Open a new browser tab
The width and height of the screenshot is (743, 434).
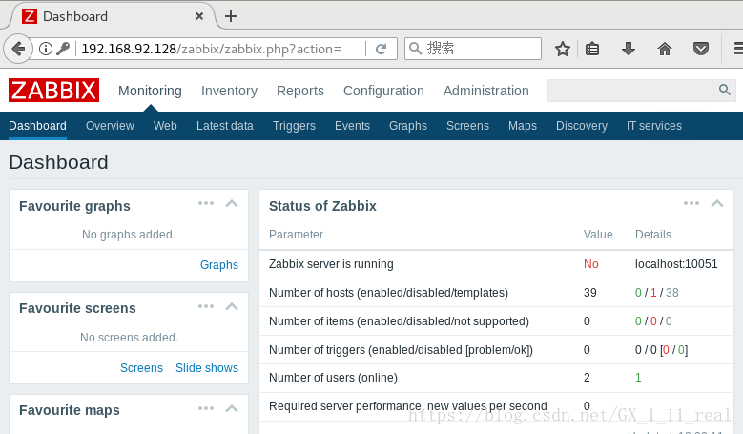(x=231, y=16)
